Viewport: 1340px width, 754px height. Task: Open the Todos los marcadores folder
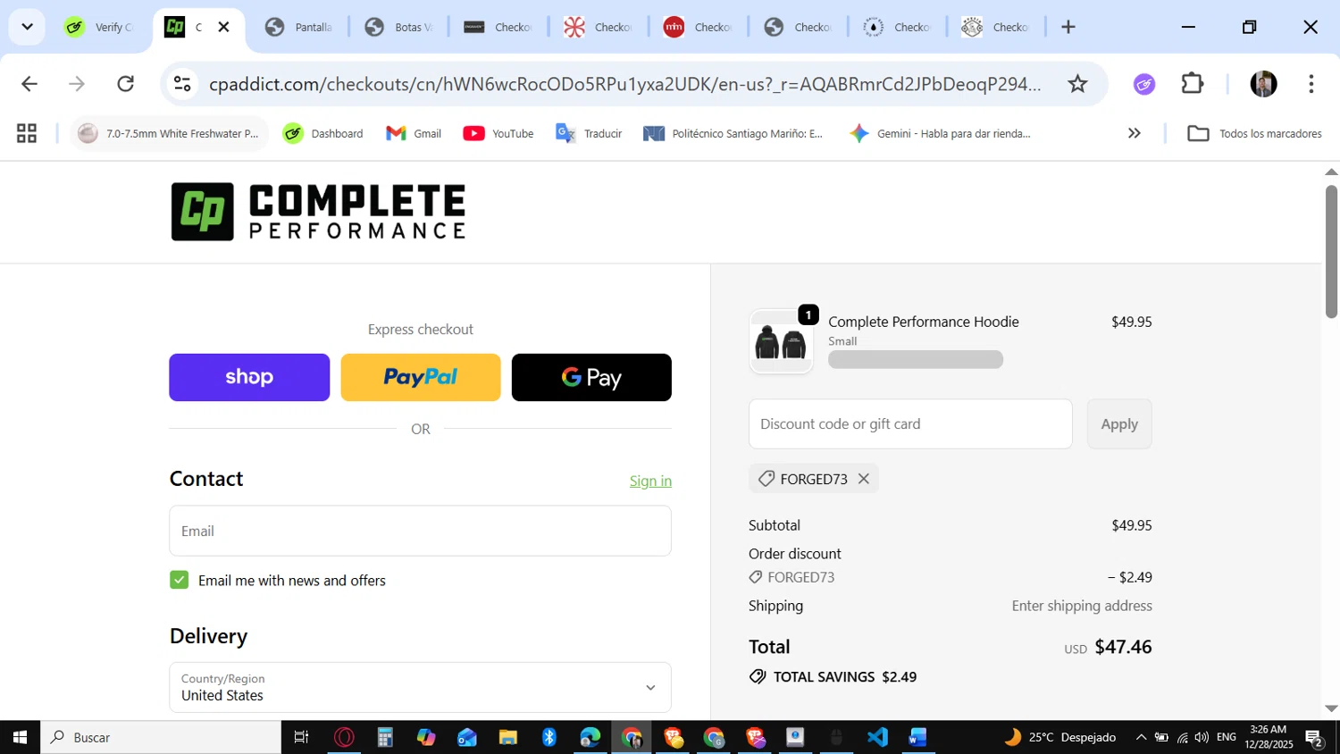[x=1254, y=134]
